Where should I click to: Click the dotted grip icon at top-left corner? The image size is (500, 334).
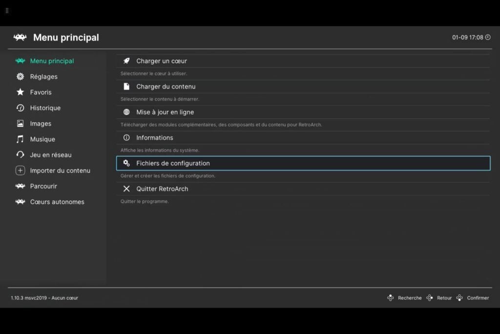7,11
